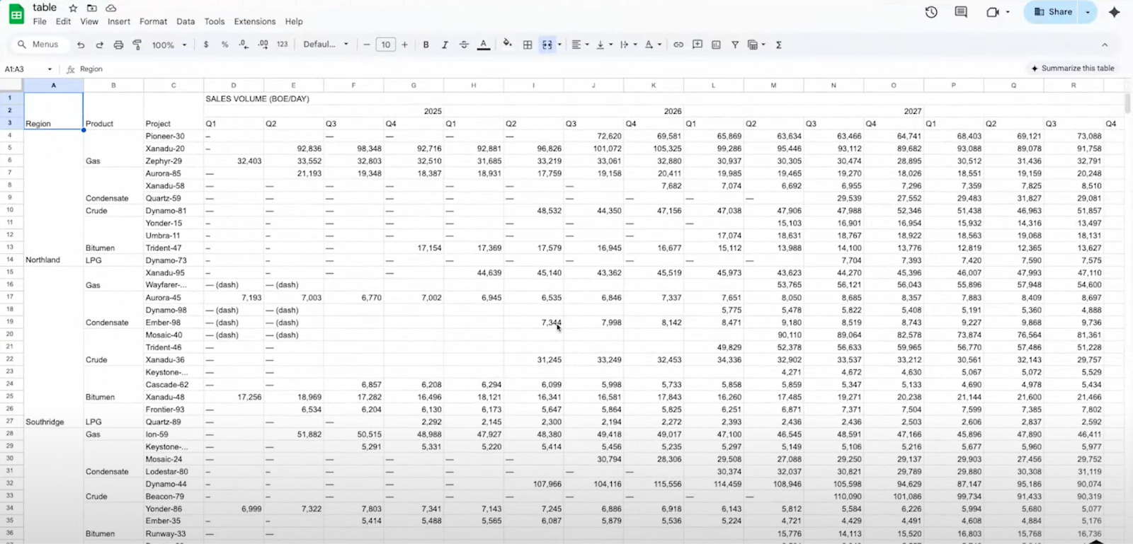1133x544 pixels.
Task: Open the Extensions menu
Action: (x=254, y=21)
